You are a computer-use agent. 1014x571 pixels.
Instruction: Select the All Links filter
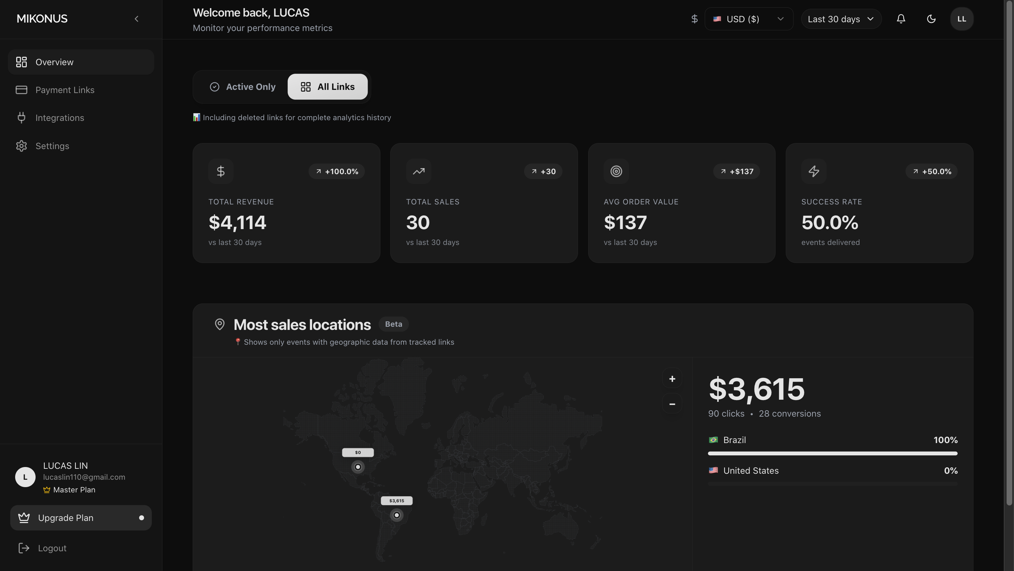(328, 87)
